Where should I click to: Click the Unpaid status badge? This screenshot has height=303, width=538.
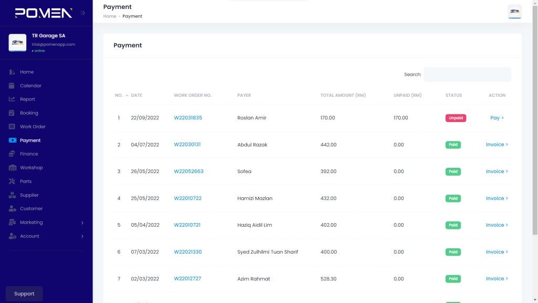coord(456,118)
